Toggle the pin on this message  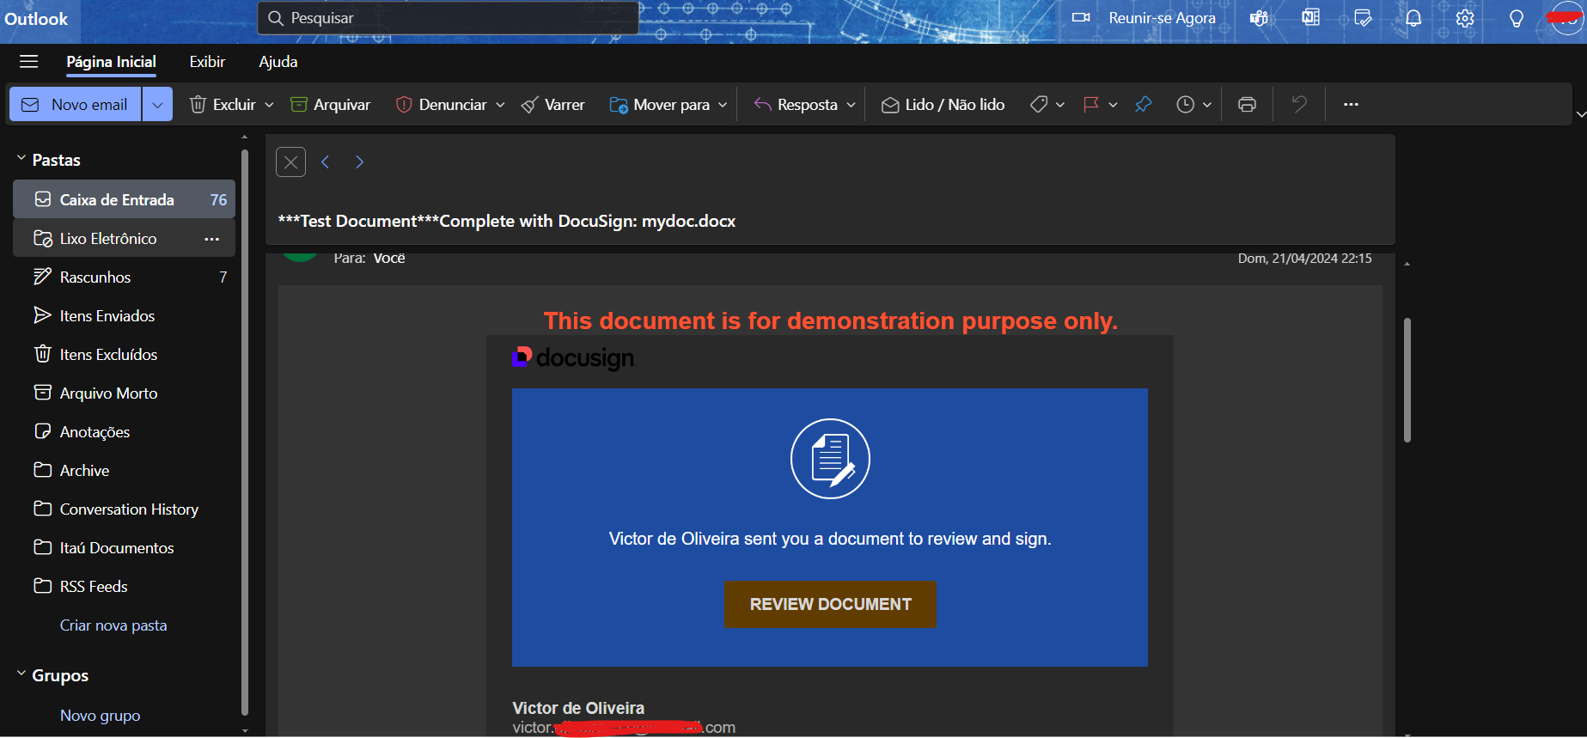click(1143, 104)
